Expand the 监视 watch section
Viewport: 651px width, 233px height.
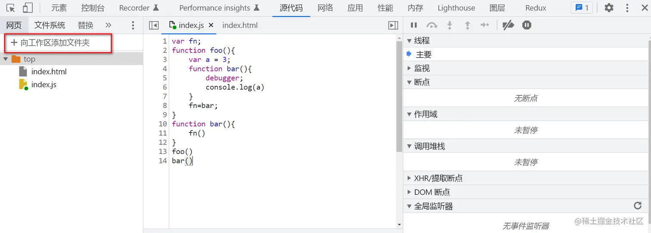pos(409,68)
